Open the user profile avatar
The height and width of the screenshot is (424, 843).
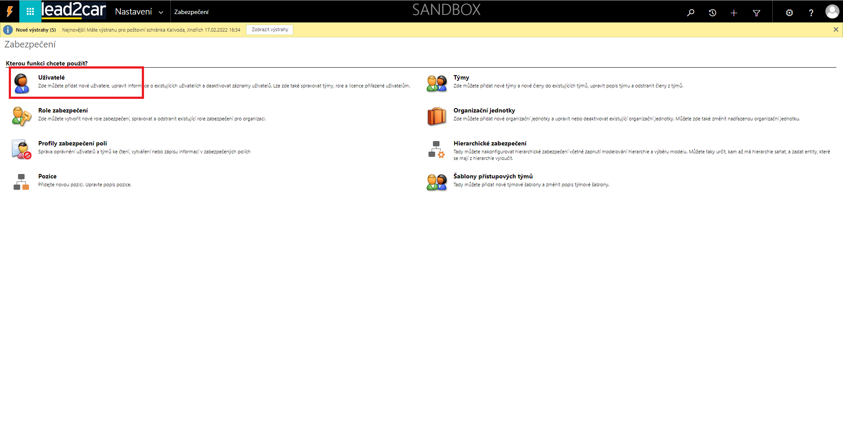832,12
